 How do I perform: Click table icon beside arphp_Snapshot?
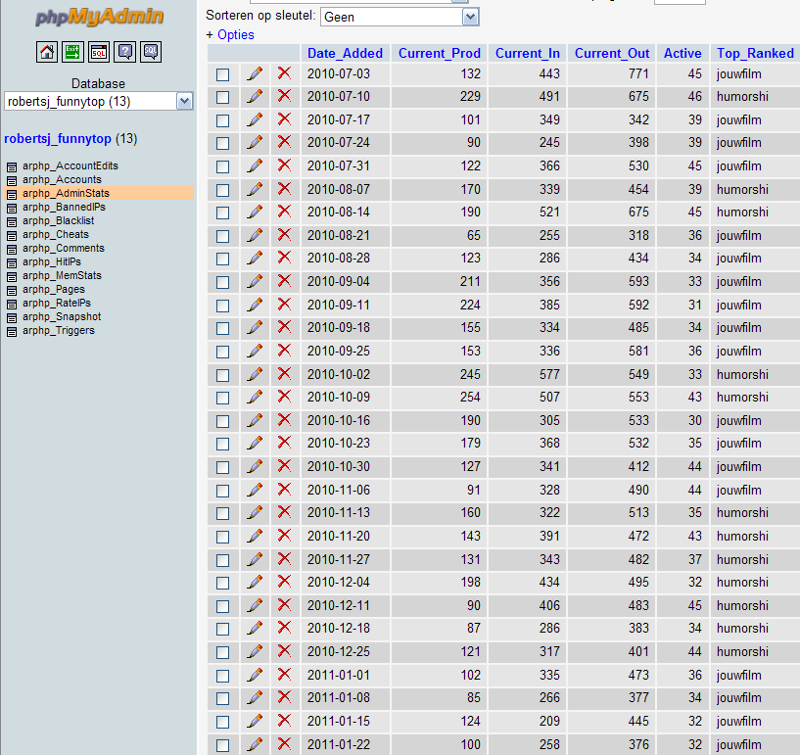pos(12,318)
